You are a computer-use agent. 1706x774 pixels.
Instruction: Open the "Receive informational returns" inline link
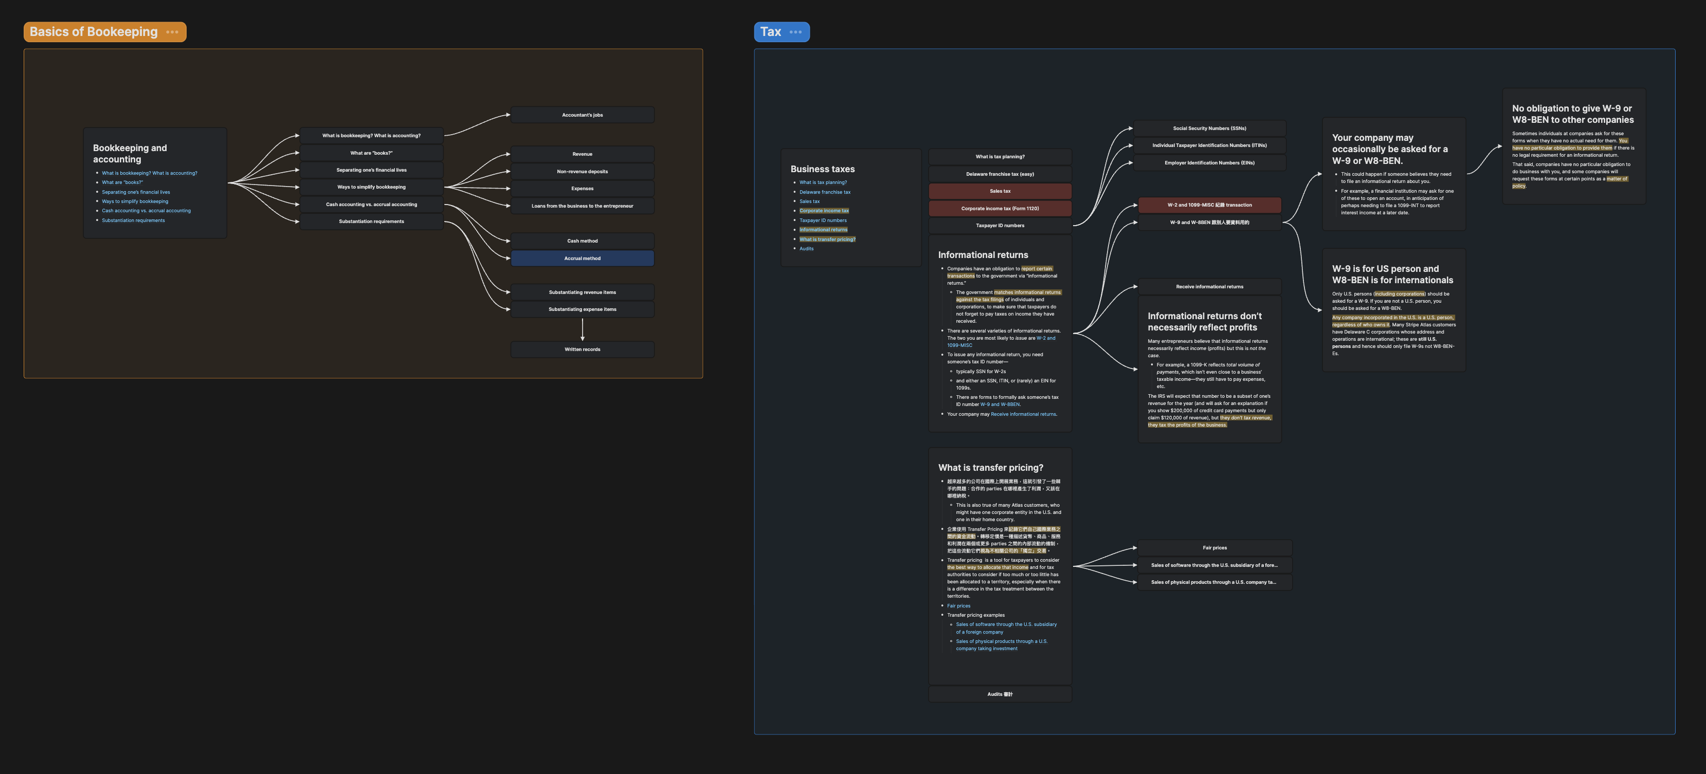(1023, 414)
